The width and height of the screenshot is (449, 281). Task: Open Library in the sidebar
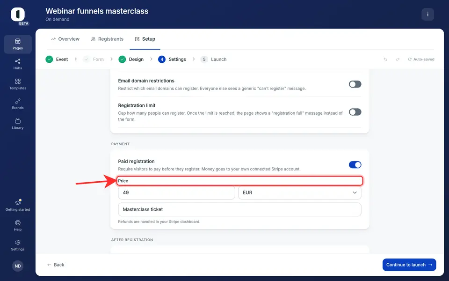pyautogui.click(x=18, y=124)
